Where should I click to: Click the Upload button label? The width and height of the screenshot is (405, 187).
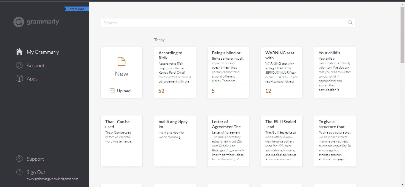tap(124, 91)
